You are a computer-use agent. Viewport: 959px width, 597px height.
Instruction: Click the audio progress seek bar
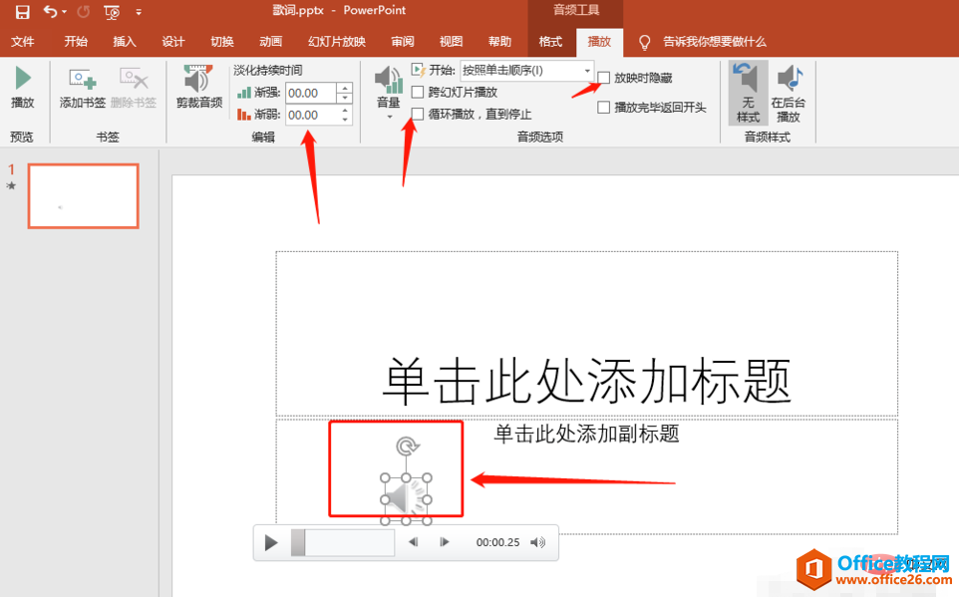343,542
